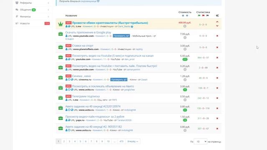Sort by cost descending with the down arrow
Image resolution: width=267 pixels, height=150 pixels.
tap(183, 15)
